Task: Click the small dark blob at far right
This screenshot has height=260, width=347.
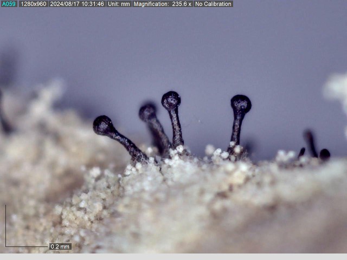Action: pos(325,154)
